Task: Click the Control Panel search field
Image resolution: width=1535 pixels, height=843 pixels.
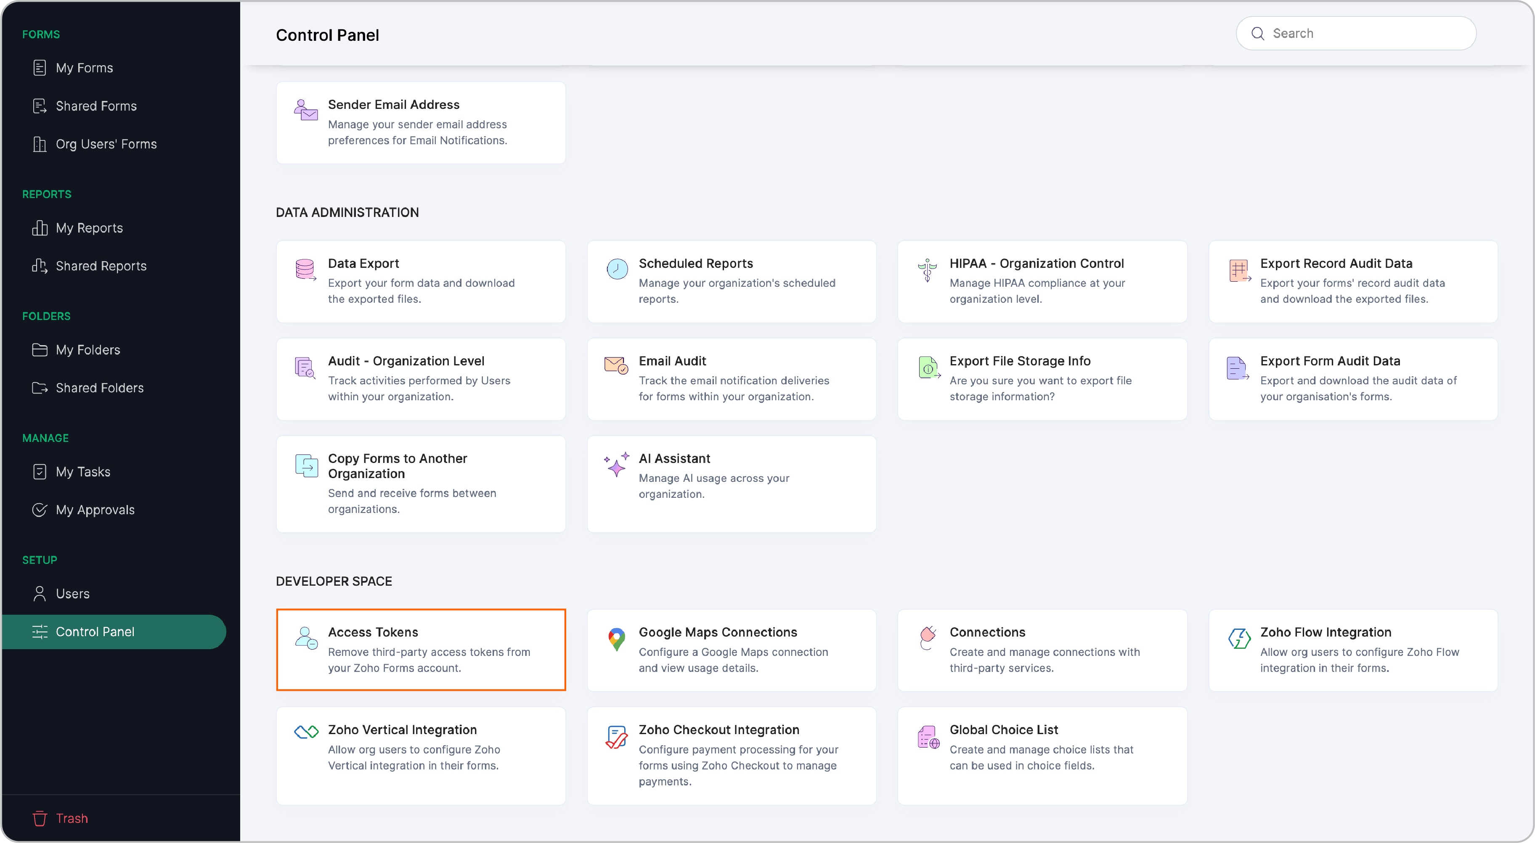Action: click(x=1365, y=33)
